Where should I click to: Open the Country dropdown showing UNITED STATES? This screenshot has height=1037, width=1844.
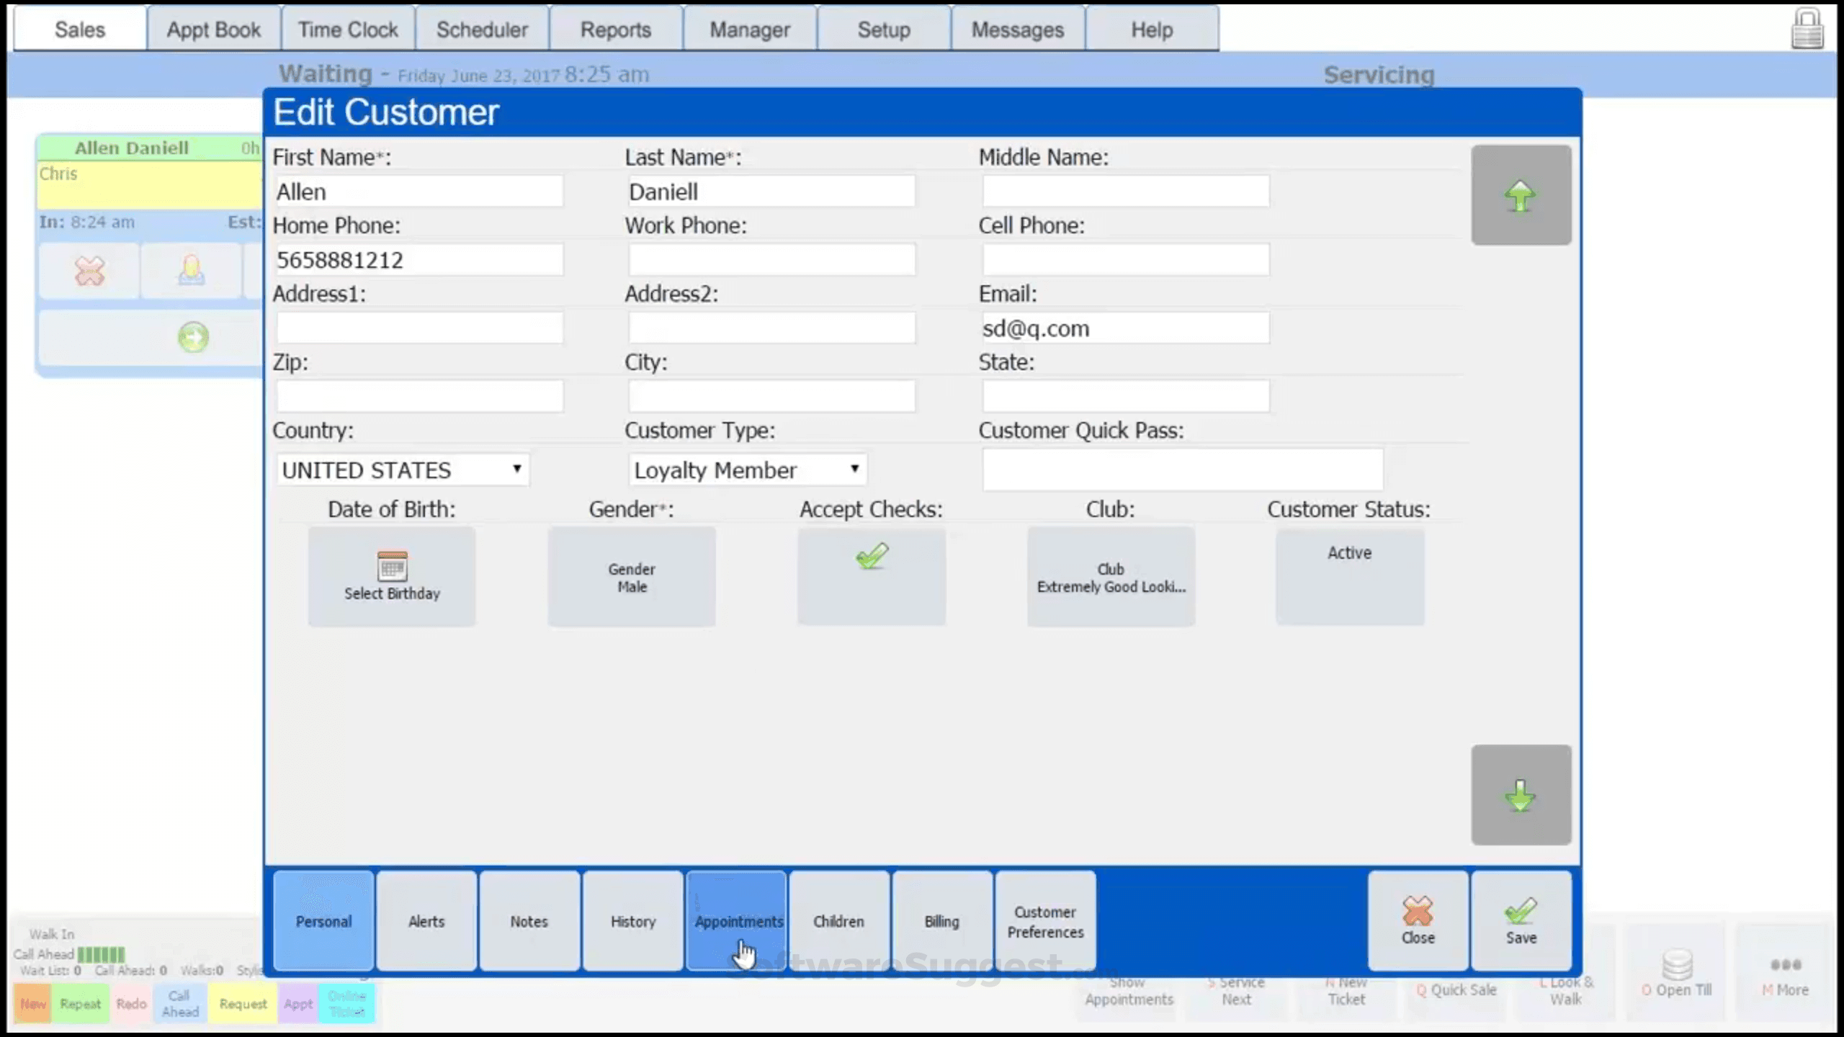(x=402, y=469)
